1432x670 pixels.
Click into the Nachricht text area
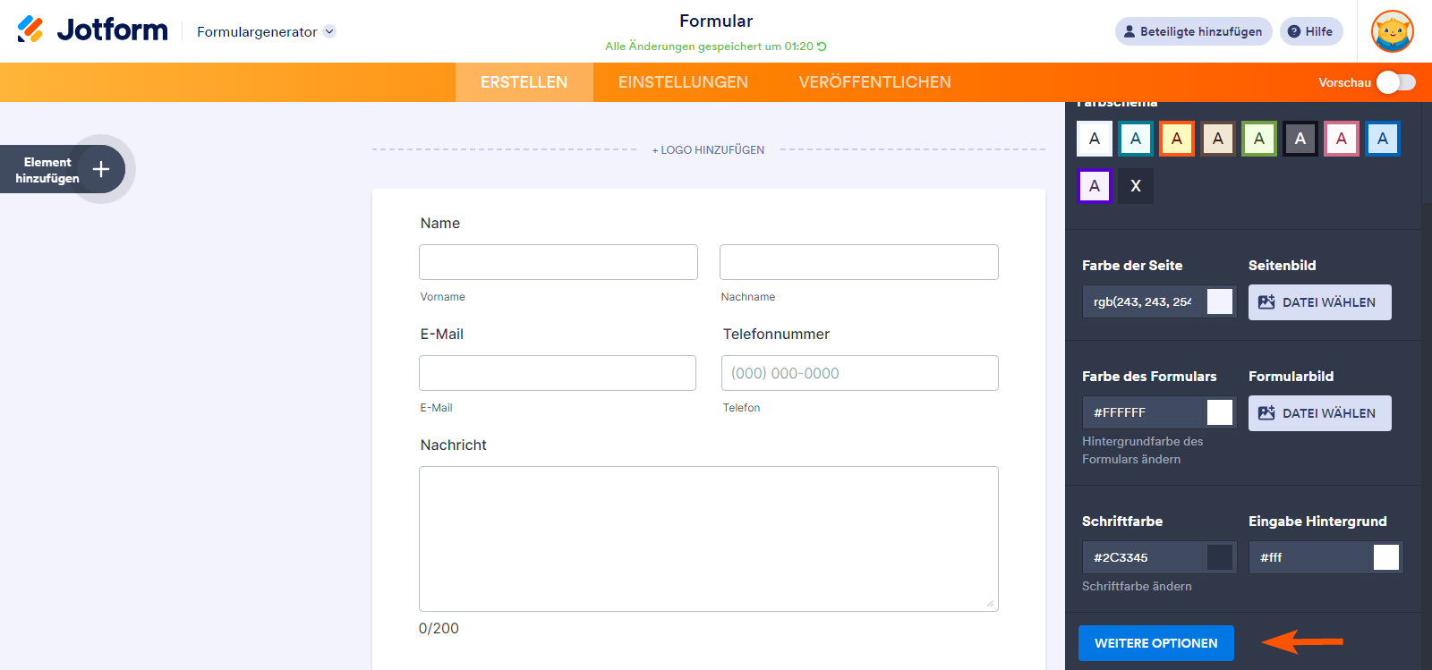pyautogui.click(x=708, y=539)
